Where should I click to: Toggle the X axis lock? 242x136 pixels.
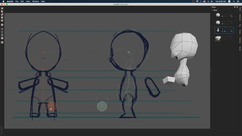coord(2,29)
